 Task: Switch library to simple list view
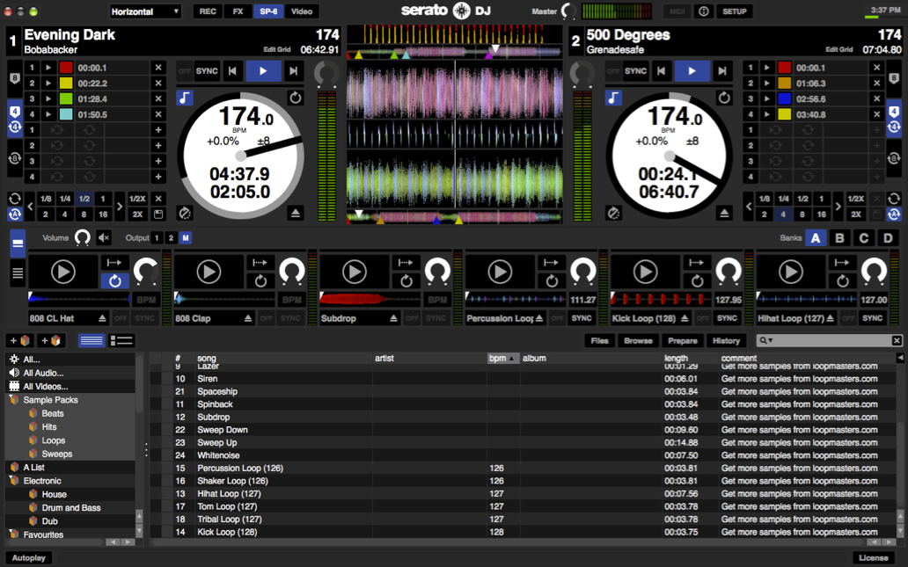click(92, 341)
